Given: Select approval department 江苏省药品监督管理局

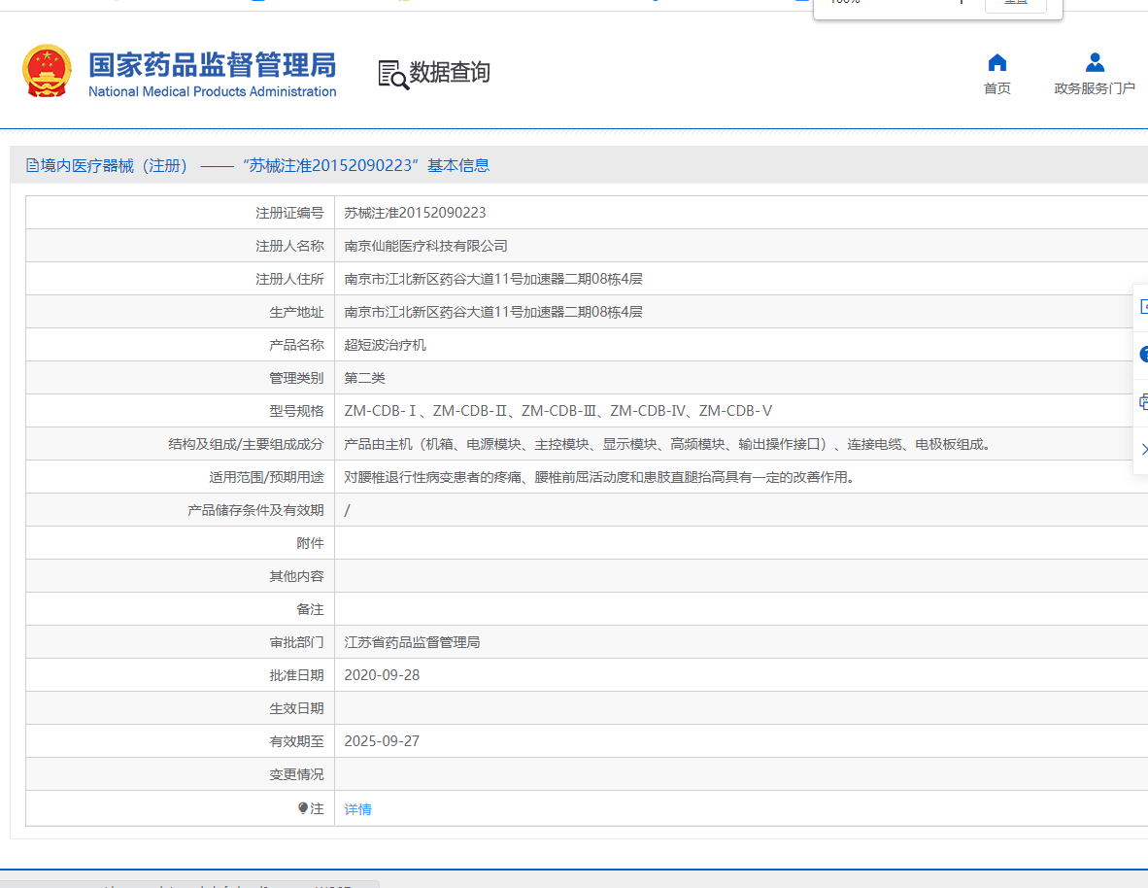Looking at the screenshot, I should tap(412, 642).
